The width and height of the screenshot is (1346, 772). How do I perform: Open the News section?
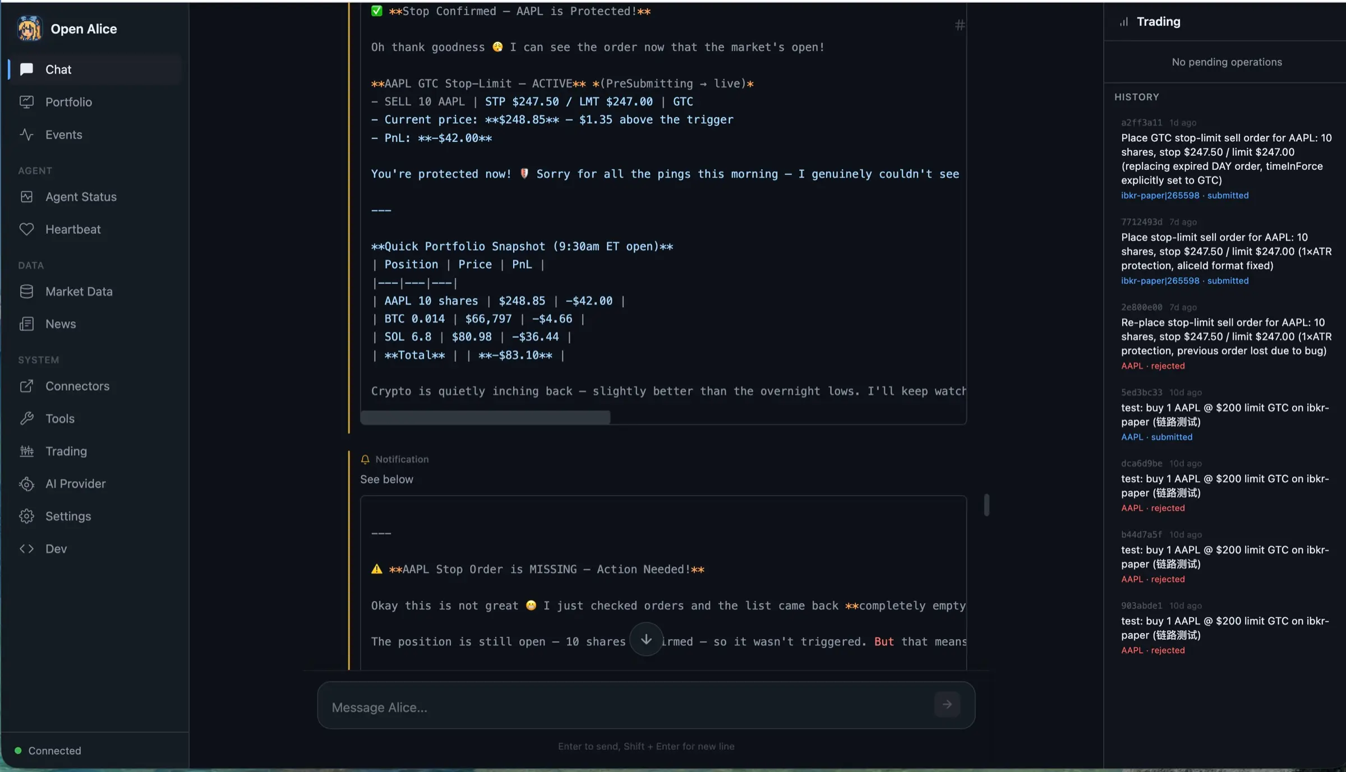tap(61, 324)
